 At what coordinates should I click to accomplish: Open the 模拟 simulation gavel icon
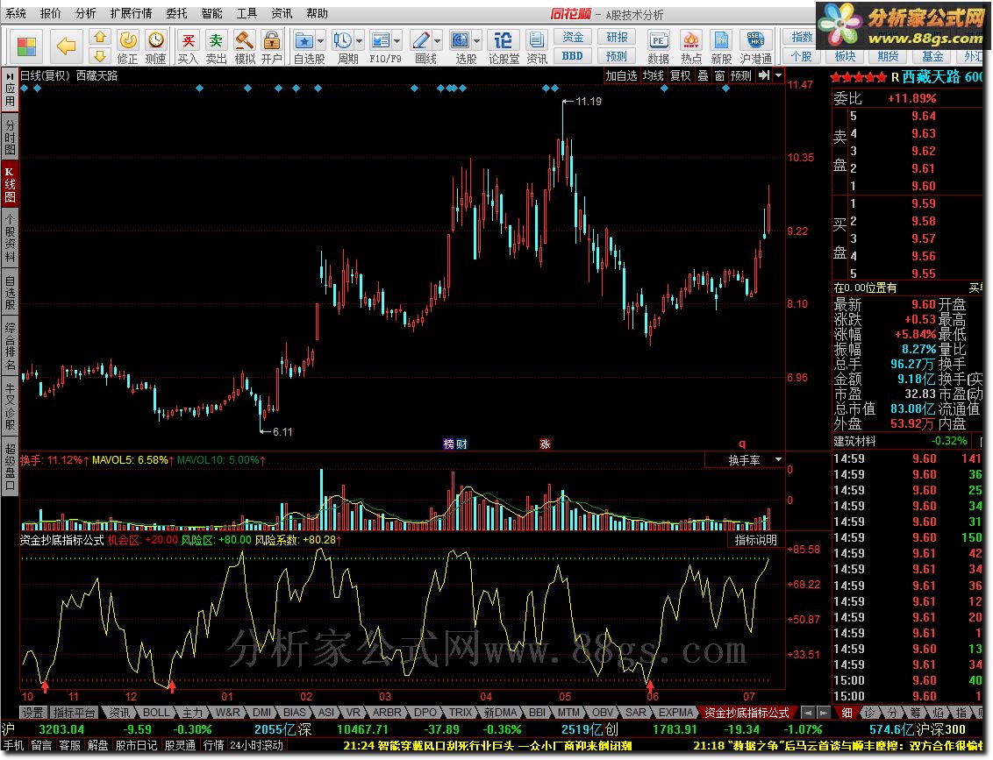(x=245, y=46)
